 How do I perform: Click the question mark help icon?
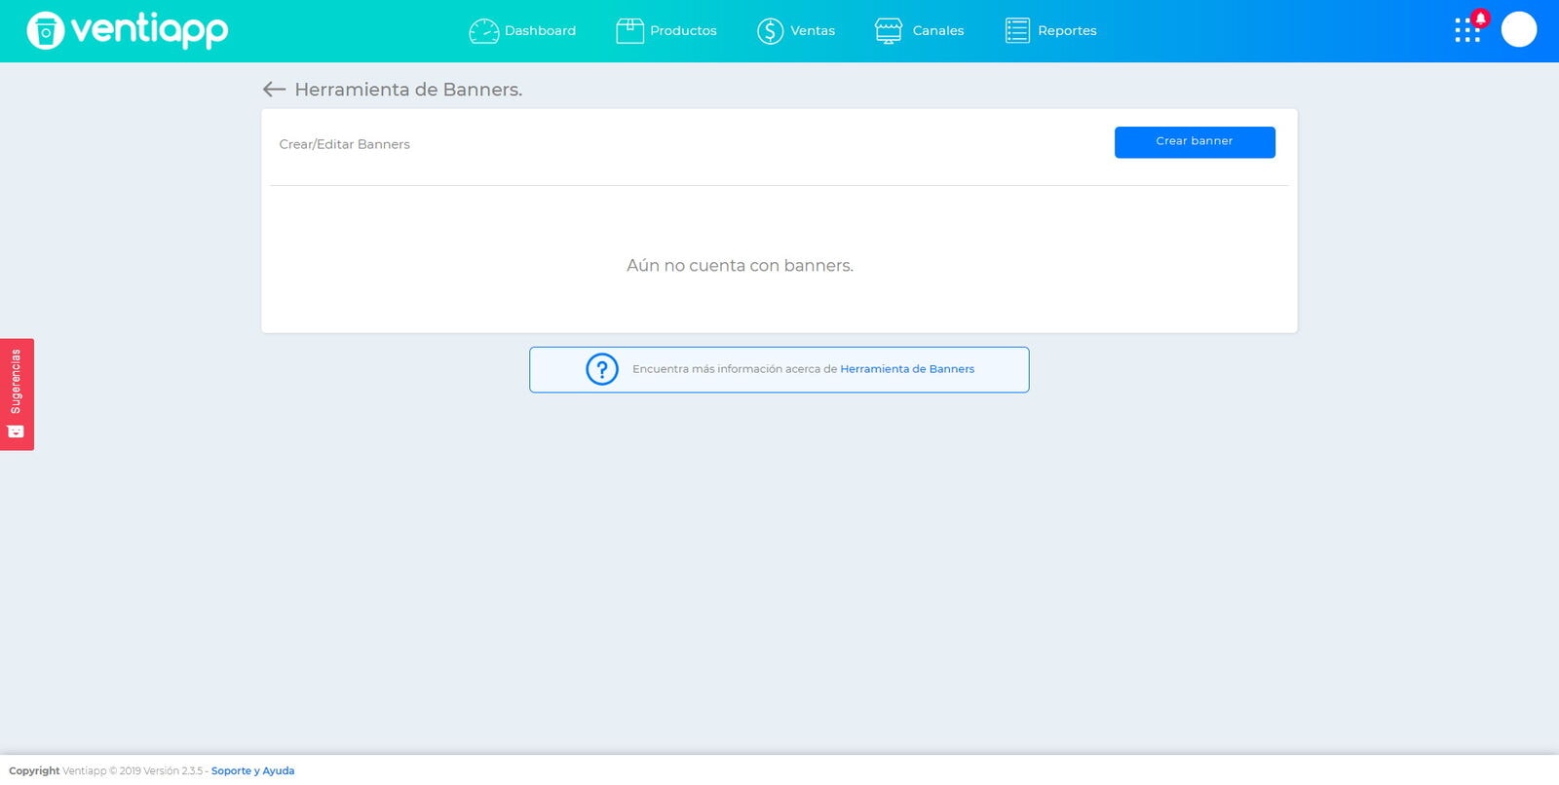click(x=602, y=369)
